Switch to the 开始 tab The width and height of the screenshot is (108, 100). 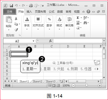[x=21, y=12]
